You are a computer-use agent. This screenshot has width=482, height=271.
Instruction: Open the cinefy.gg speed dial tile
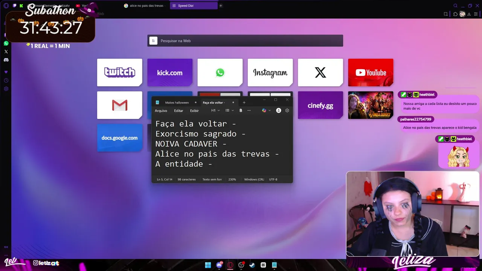tap(320, 105)
